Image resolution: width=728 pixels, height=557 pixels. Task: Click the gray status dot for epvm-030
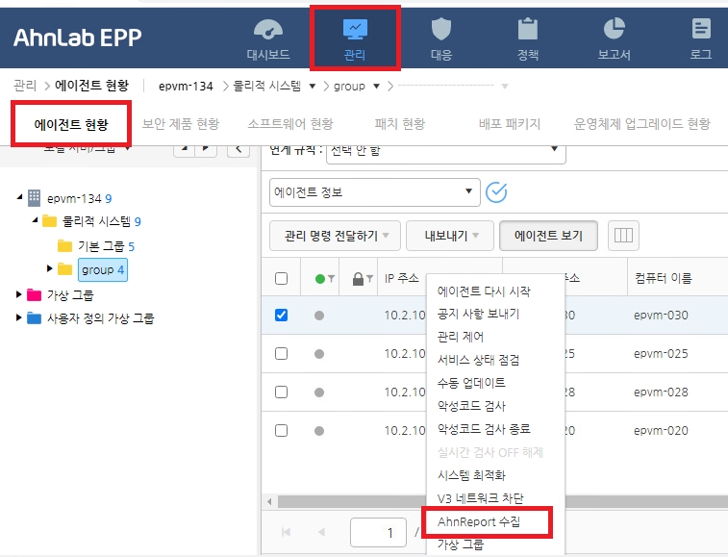pos(319,316)
